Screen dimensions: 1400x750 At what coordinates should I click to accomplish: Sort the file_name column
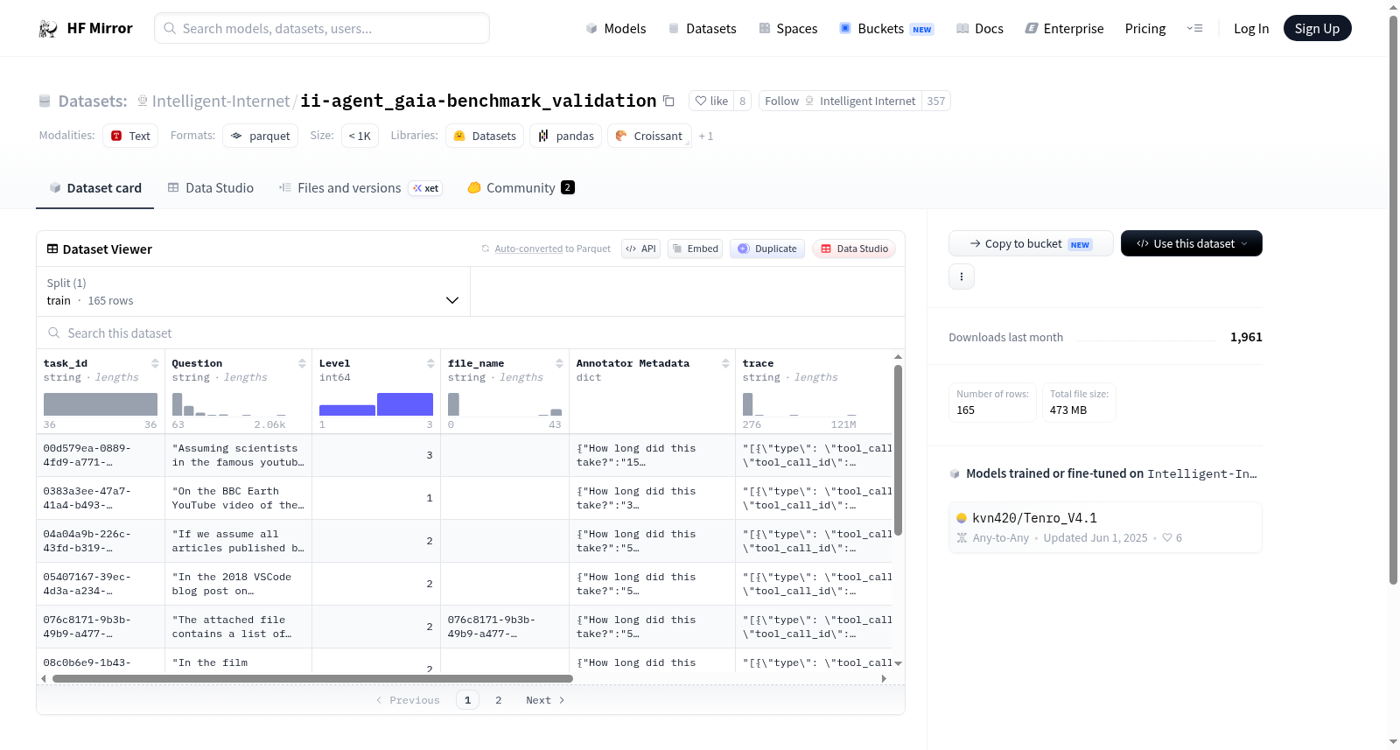click(x=559, y=363)
